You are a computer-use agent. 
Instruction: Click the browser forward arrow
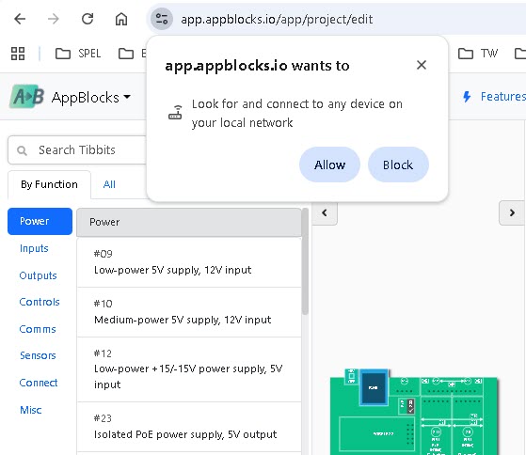pyautogui.click(x=54, y=19)
